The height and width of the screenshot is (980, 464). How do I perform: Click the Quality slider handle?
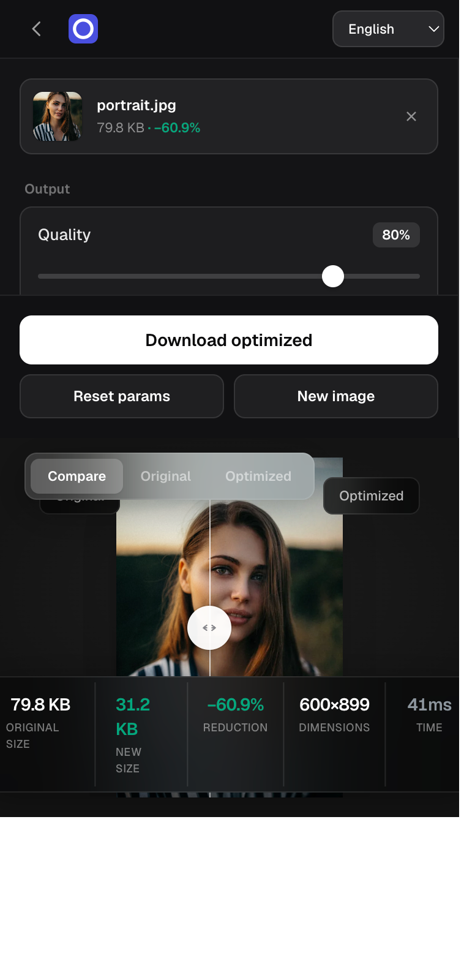tap(333, 276)
